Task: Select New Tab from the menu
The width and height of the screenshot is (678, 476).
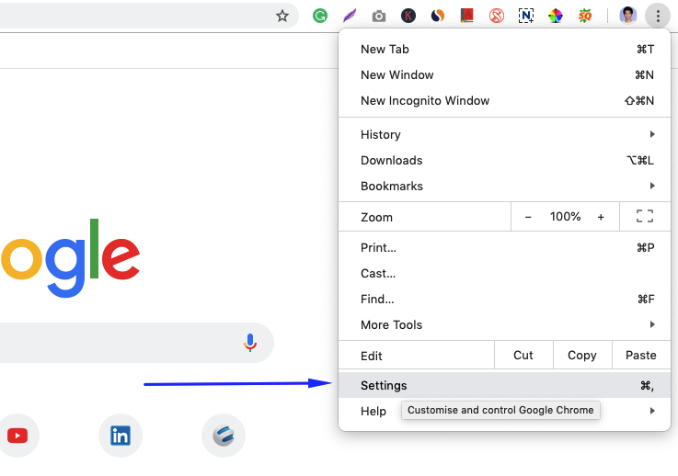Action: pyautogui.click(x=504, y=50)
